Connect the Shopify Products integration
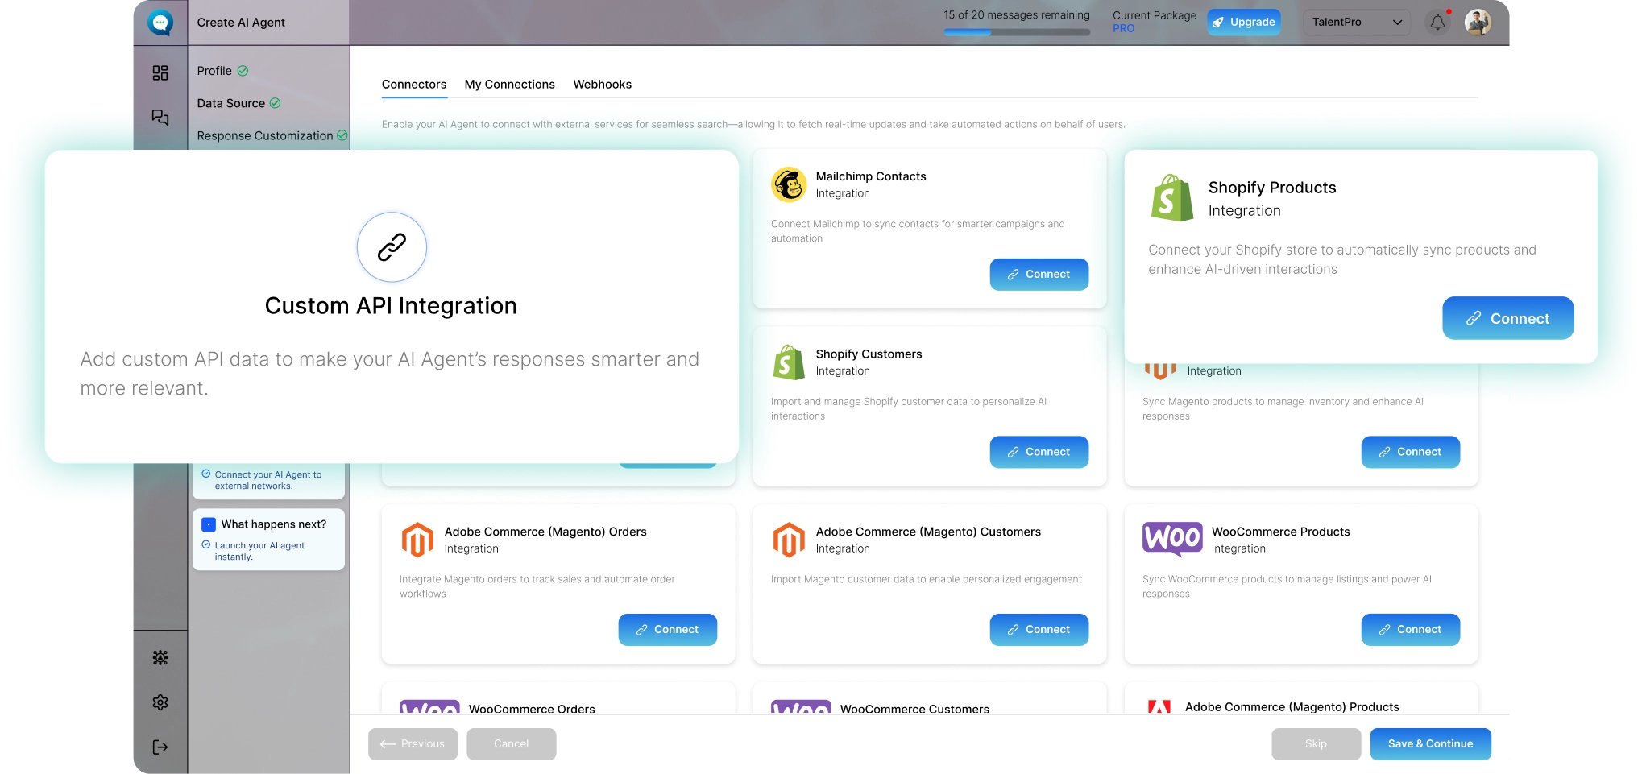Image resolution: width=1642 pixels, height=774 pixels. coord(1508,318)
